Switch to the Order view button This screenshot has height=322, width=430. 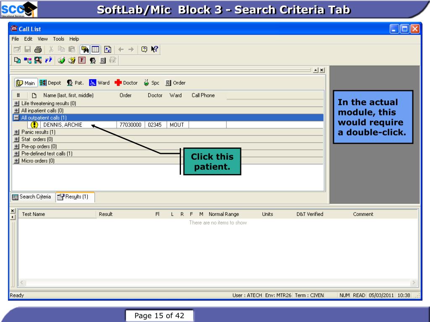tap(176, 83)
